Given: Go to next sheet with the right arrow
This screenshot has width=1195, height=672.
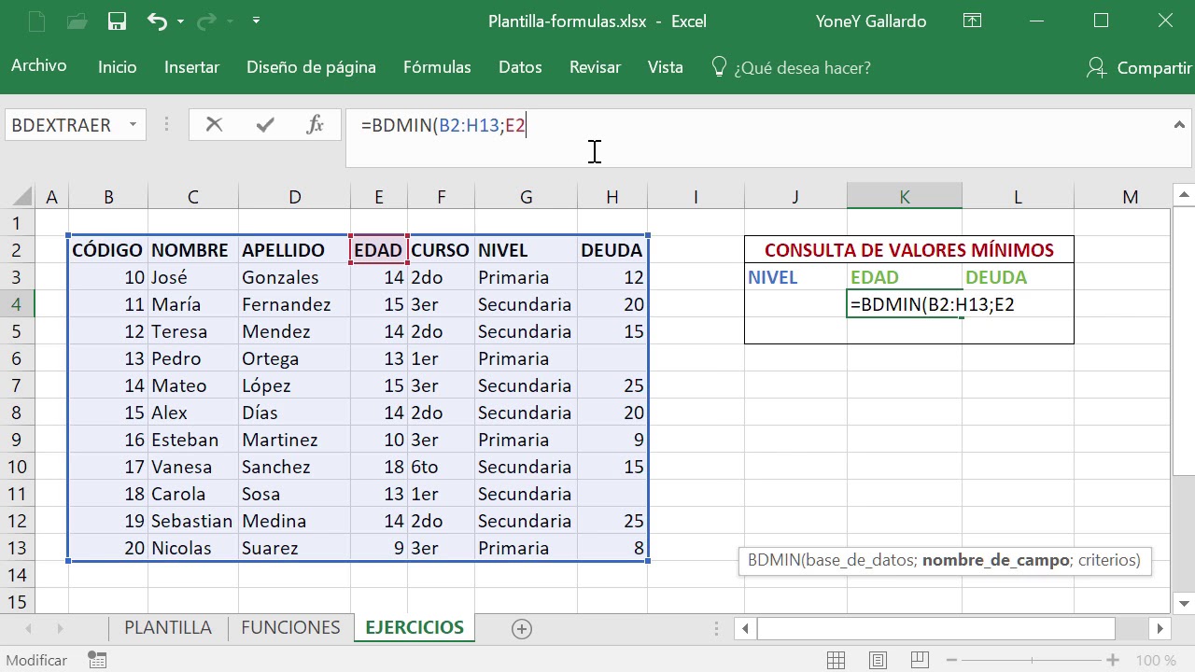Looking at the screenshot, I should point(61,629).
